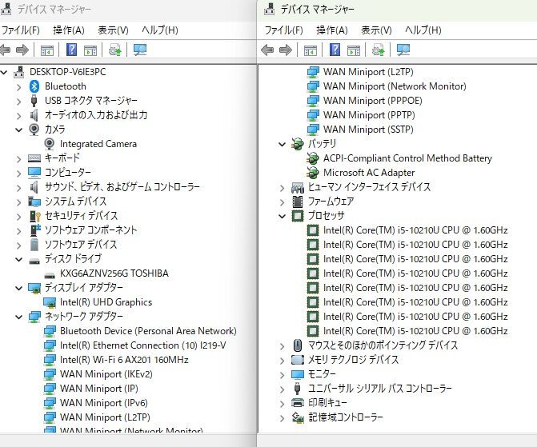Click the back arrow in left Device Manager toolbar
Screen dimensions: 537x447
tap(5, 50)
